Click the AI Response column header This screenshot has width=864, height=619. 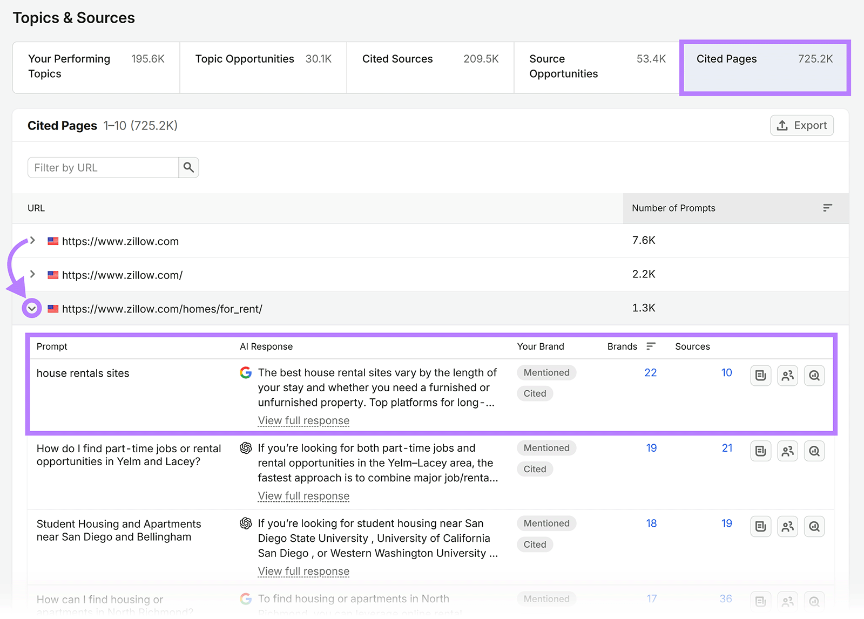(x=266, y=346)
